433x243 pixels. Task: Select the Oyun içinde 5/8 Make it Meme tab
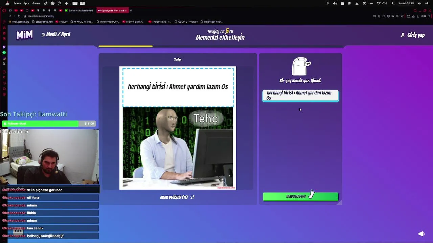pos(112,10)
